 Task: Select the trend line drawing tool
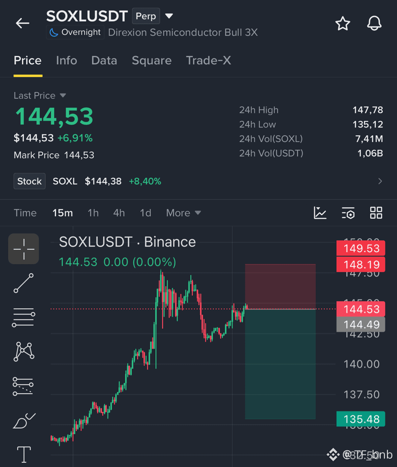click(x=23, y=283)
